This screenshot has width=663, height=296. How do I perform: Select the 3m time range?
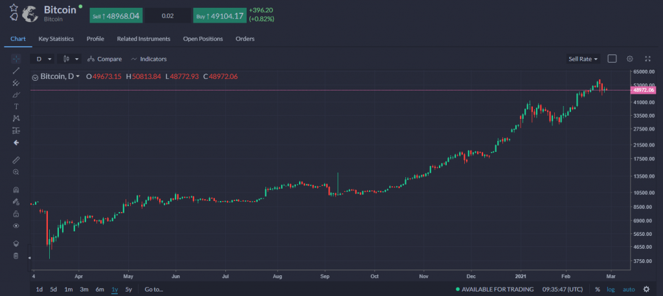pyautogui.click(x=84, y=290)
